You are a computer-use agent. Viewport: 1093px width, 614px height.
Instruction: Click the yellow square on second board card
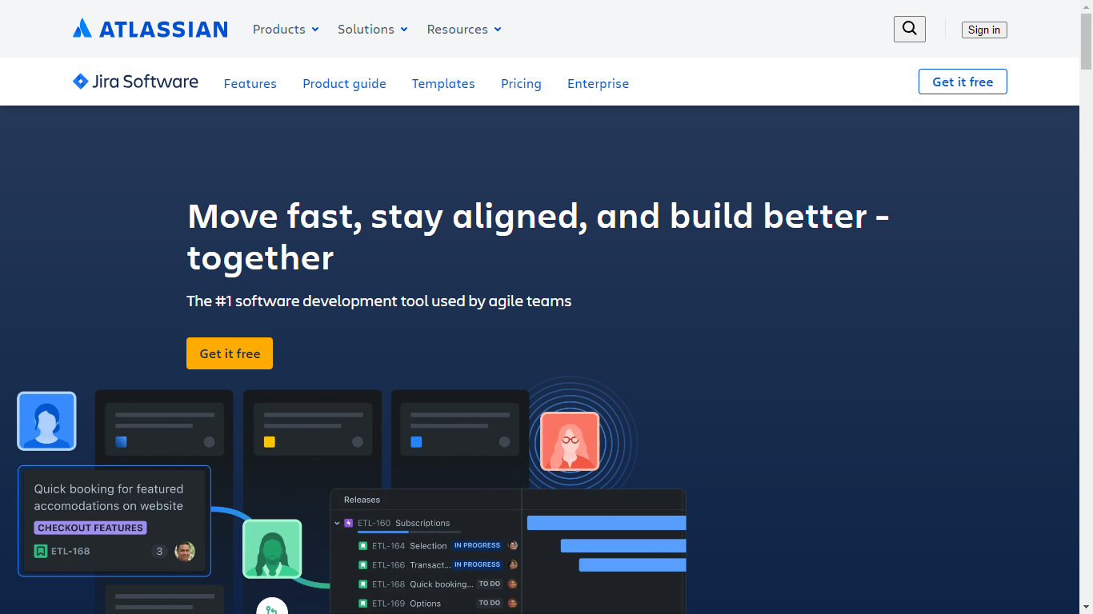tap(270, 441)
